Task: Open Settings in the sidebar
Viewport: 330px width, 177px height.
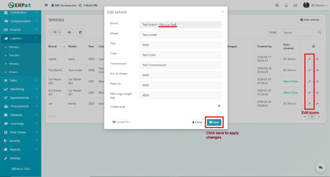Action: pyautogui.click(x=21, y=158)
